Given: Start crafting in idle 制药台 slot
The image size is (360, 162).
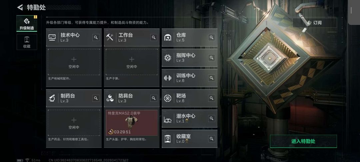Looking at the screenshot, I should 74,123.
